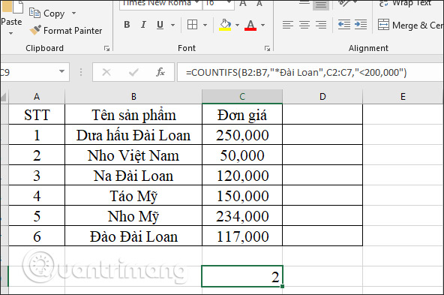
Task: Toggle Bold formatting
Action: (127, 25)
